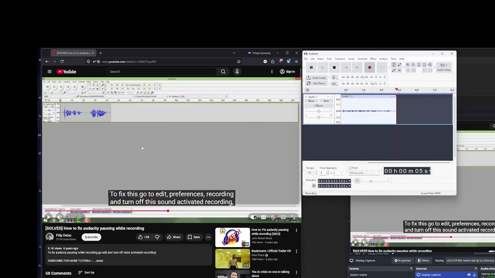Image resolution: width=495 pixels, height=278 pixels.
Task: Click Sign in on YouTube
Action: coord(287,71)
